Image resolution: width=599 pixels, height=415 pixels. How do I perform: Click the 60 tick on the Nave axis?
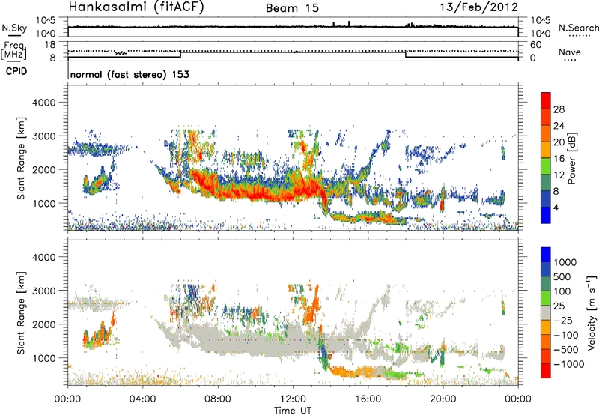[x=536, y=45]
